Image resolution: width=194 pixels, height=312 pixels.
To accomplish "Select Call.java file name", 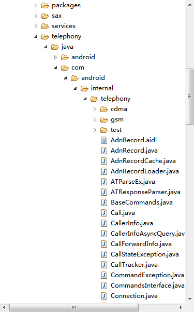I will 123,213.
